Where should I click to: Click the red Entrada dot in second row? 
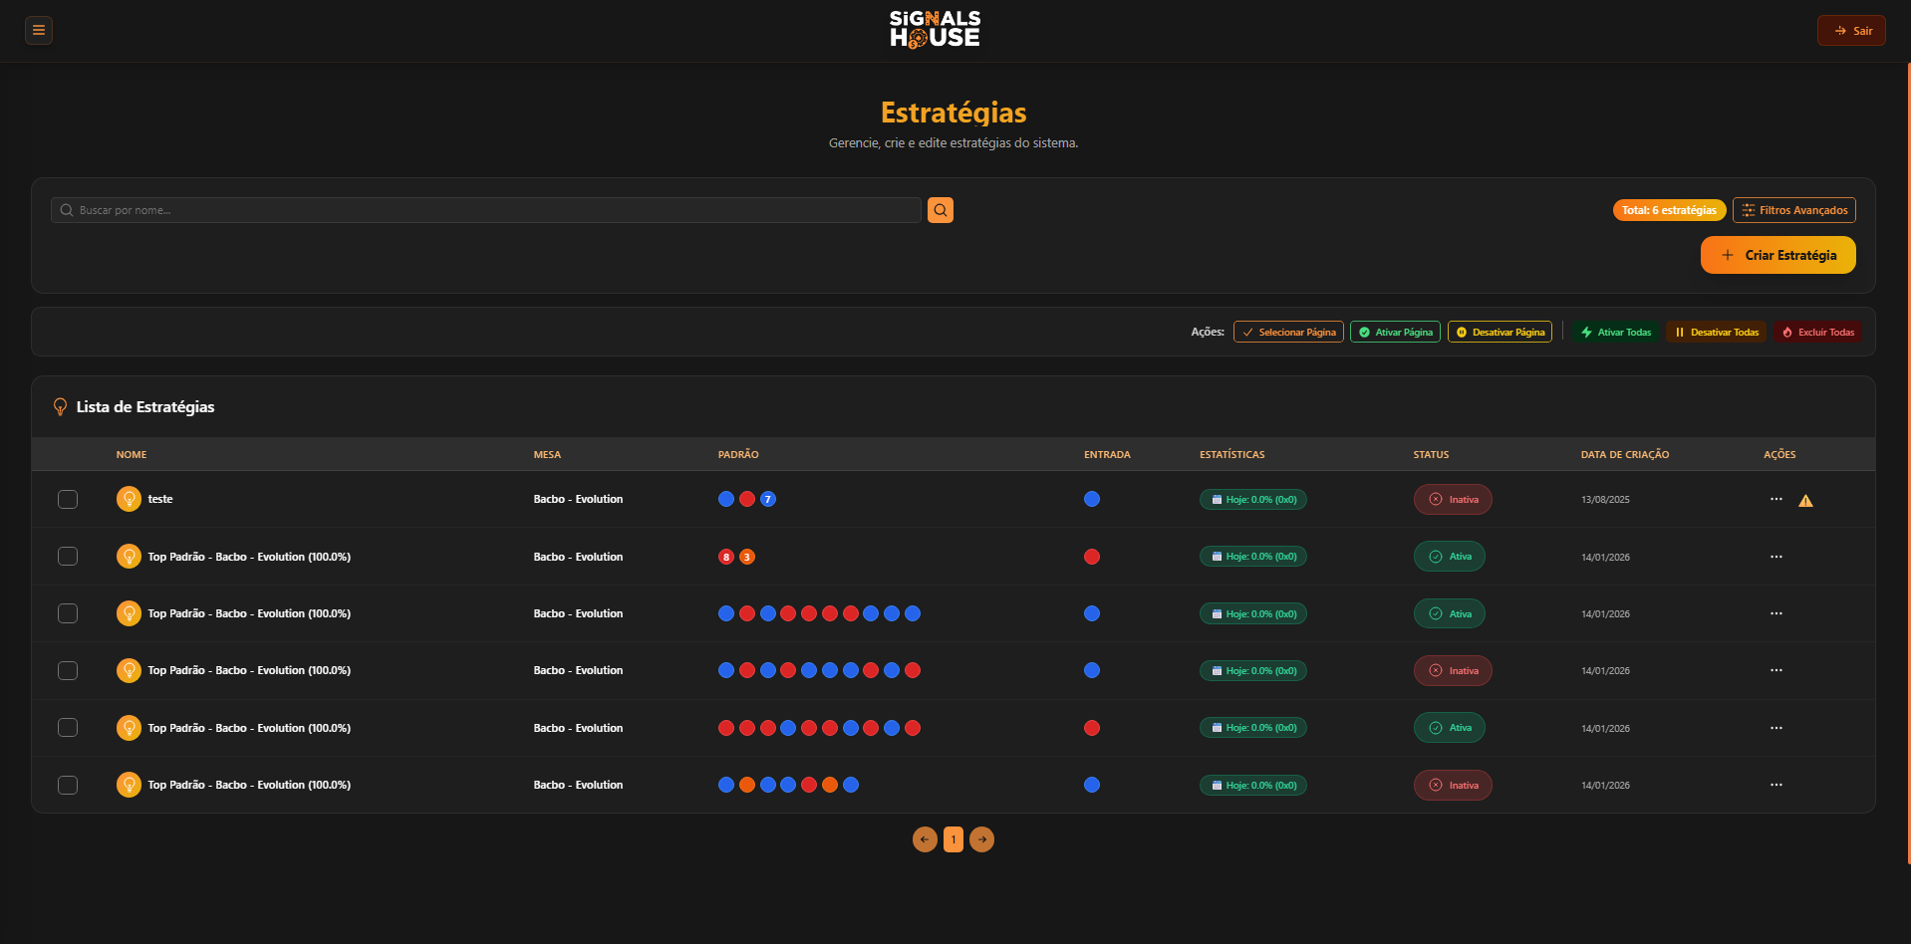pos(1092,557)
